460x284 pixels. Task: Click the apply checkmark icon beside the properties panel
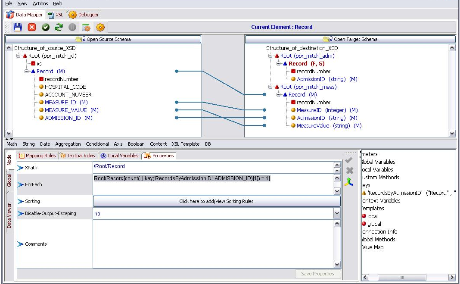[x=350, y=161]
